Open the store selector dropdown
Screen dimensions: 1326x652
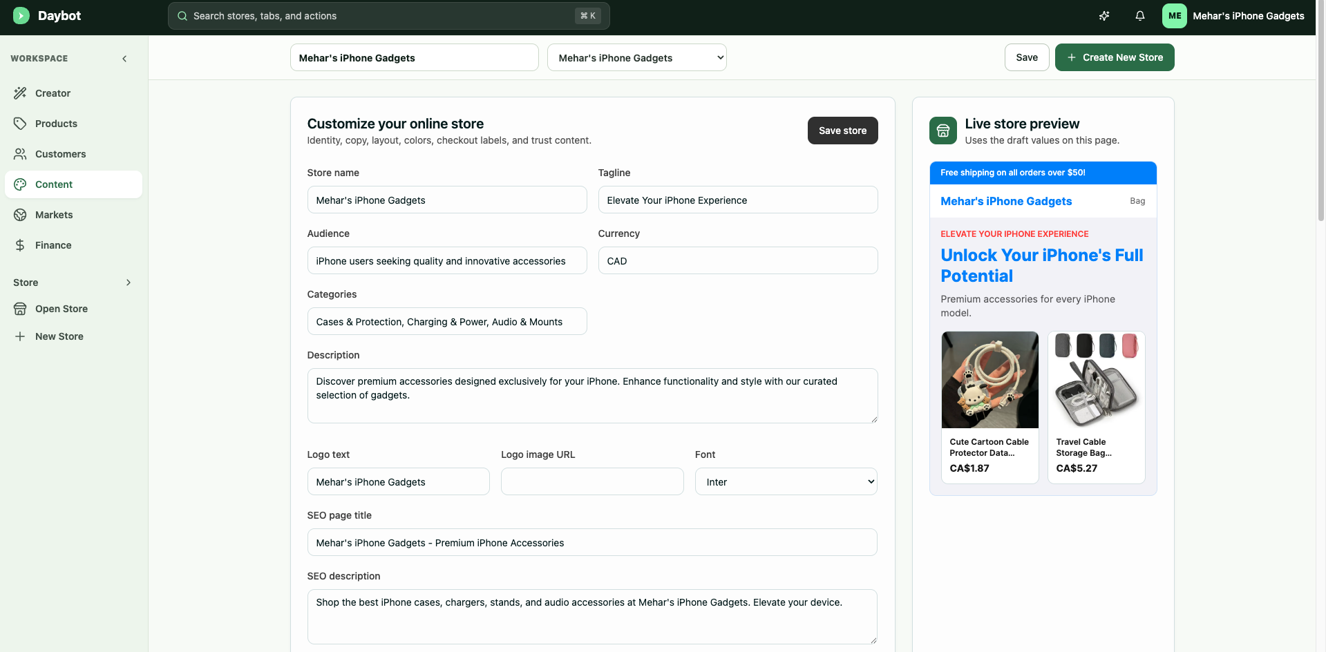tap(637, 57)
